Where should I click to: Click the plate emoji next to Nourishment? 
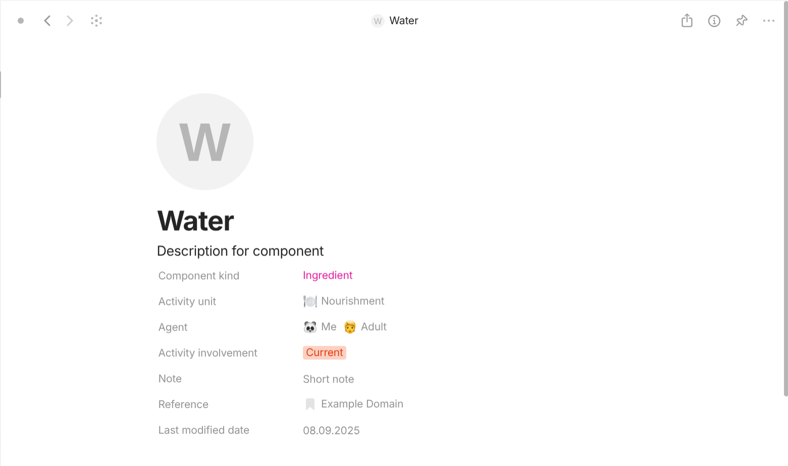(309, 301)
